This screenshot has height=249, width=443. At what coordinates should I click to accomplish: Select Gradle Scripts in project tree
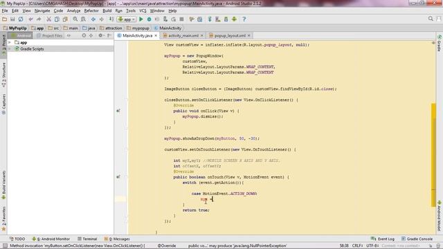32,49
